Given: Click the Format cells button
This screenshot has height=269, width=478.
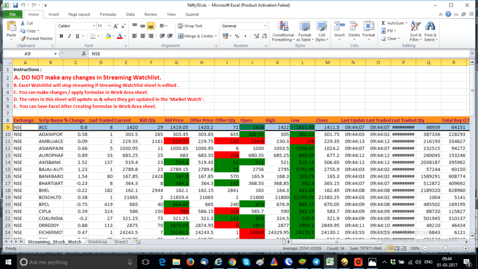Looking at the screenshot, I should [369, 30].
